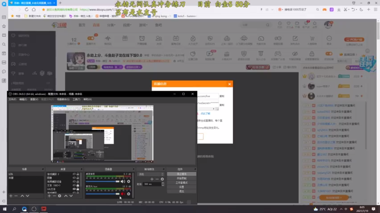The width and height of the screenshot is (380, 213).
Task: Move the selected scene down in OBS
Action: coord(28,196)
